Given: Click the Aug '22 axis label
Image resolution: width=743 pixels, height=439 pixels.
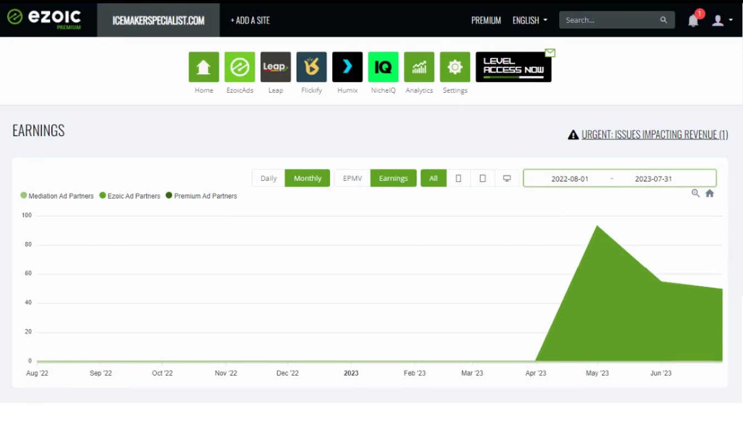Looking at the screenshot, I should tap(37, 373).
